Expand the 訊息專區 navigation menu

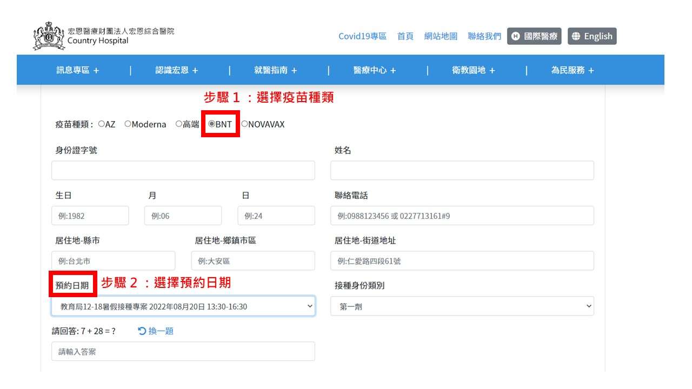coord(78,70)
